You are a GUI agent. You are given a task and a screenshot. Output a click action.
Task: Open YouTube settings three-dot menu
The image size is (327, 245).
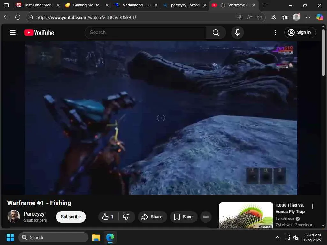click(x=275, y=33)
